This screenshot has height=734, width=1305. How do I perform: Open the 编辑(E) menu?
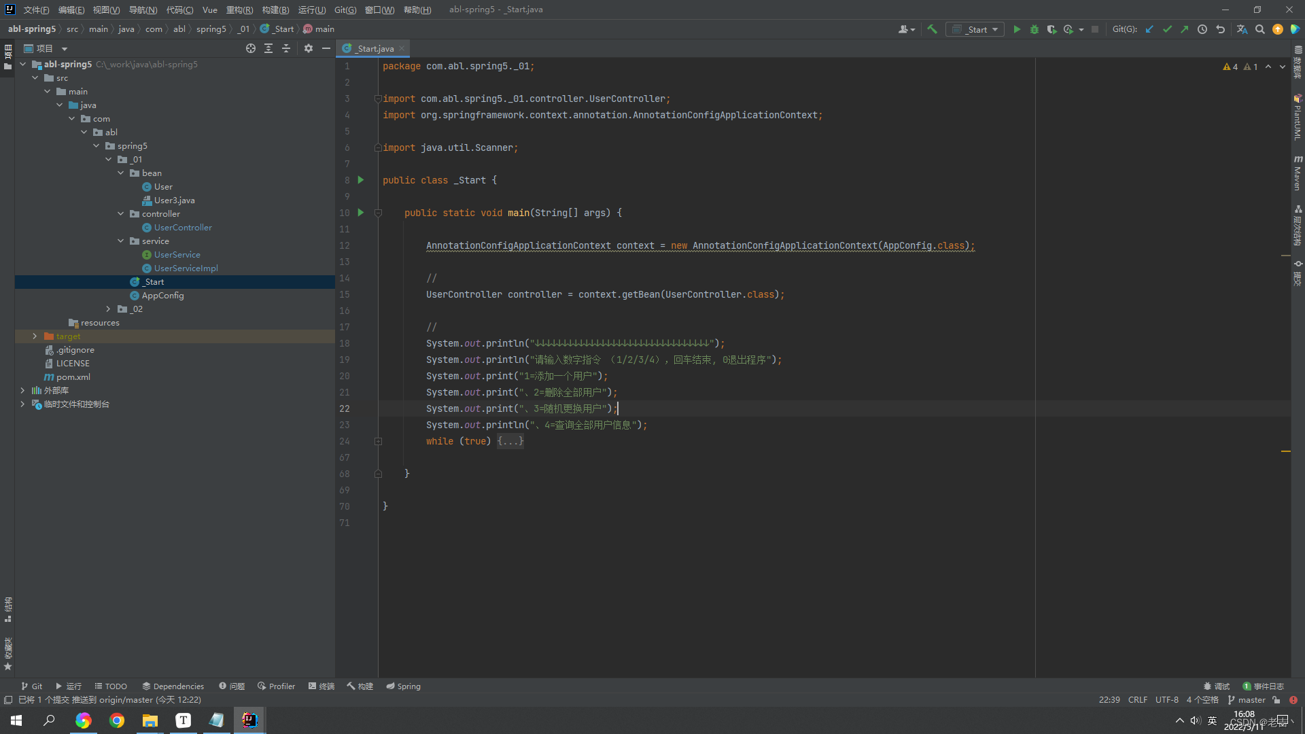click(x=71, y=10)
